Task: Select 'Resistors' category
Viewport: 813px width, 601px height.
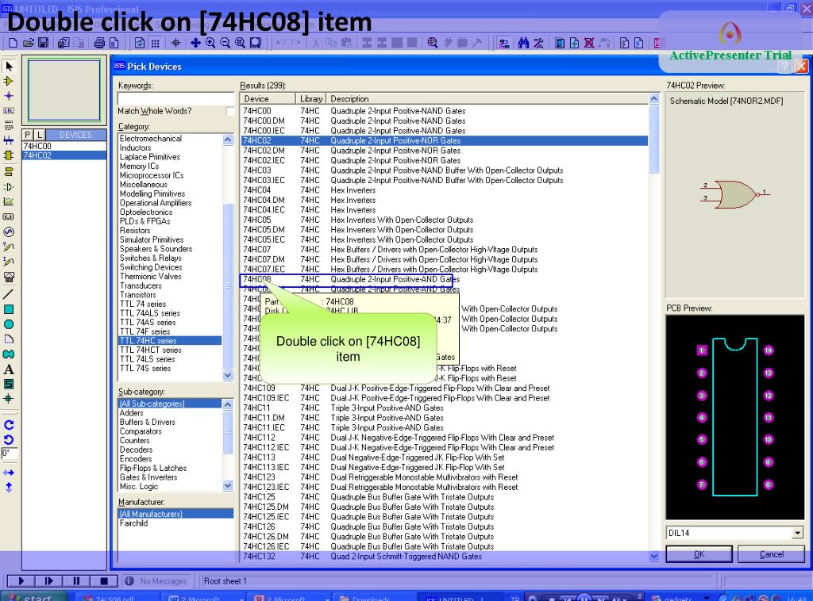Action: [x=170, y=231]
